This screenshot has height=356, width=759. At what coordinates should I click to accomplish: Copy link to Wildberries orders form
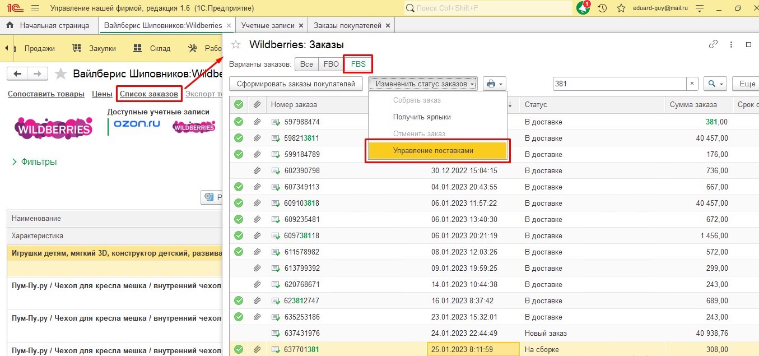click(713, 45)
